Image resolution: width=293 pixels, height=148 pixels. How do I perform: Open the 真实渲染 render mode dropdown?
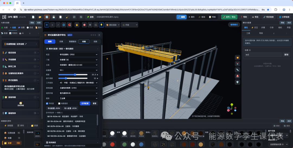coord(112,25)
